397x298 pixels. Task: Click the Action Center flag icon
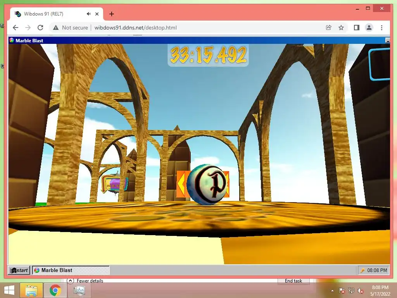click(342, 291)
